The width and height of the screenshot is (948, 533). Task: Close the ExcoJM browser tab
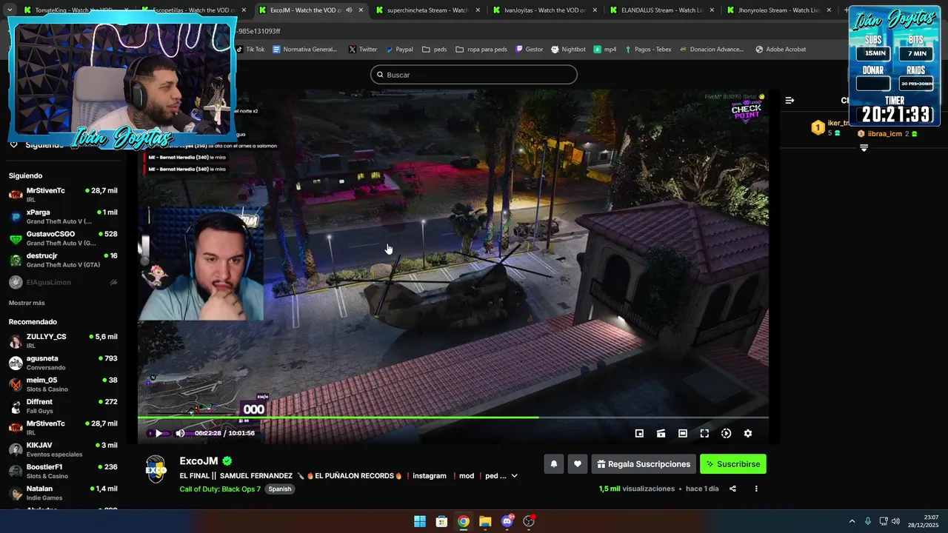click(360, 10)
